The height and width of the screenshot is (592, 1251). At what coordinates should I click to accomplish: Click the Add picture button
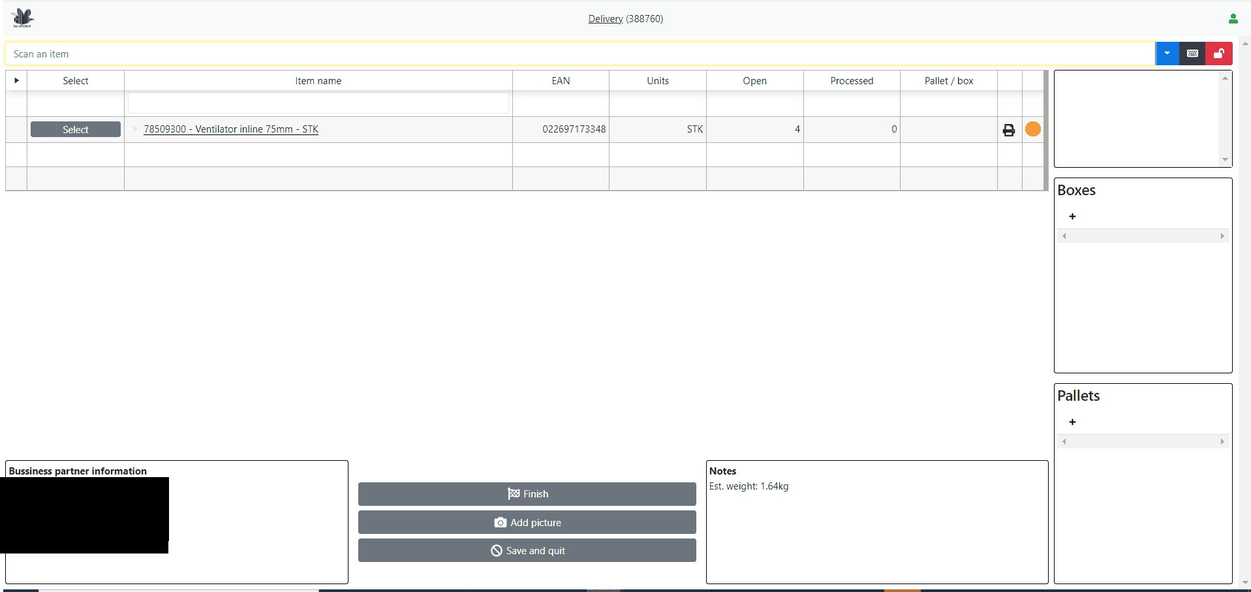tap(527, 522)
